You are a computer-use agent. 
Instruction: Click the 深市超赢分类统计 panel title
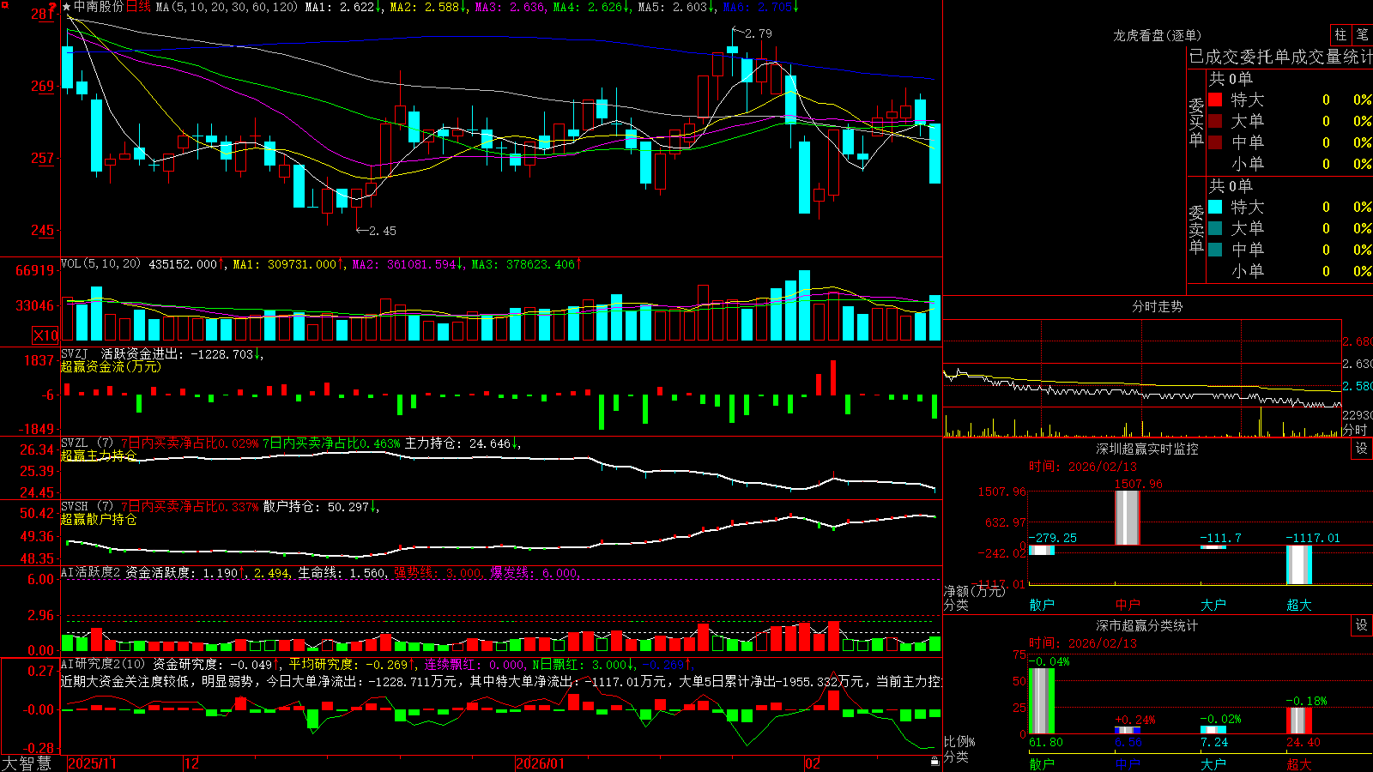[x=1146, y=625]
